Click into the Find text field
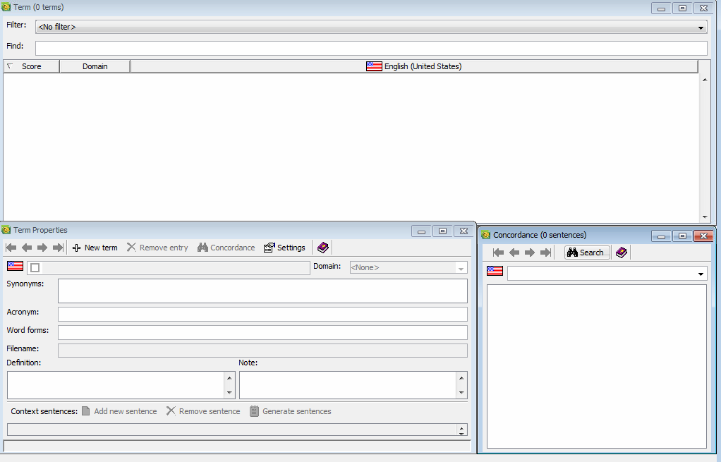 (x=370, y=48)
